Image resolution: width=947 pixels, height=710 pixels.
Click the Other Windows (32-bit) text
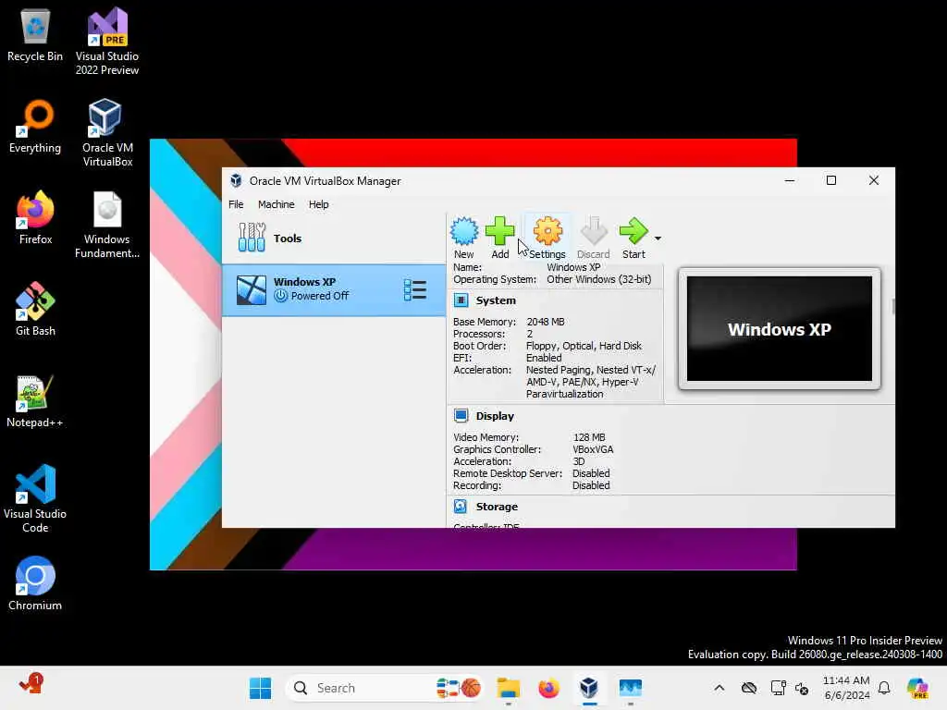pyautogui.click(x=598, y=279)
